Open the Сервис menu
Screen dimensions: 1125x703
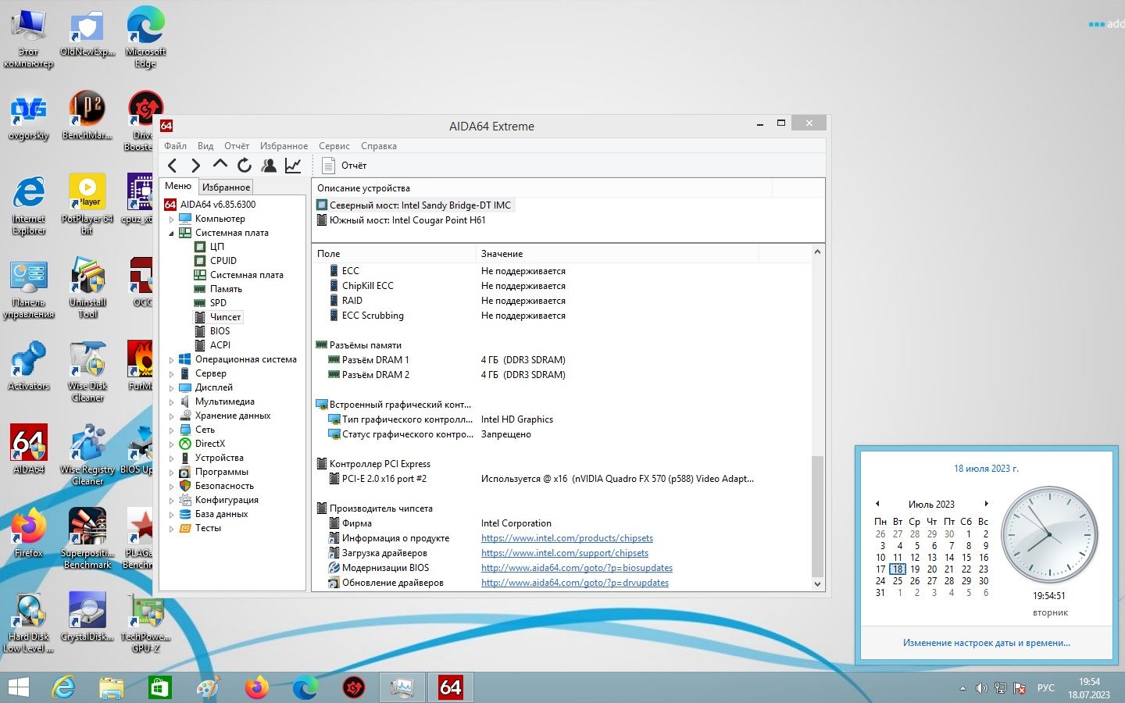[334, 146]
